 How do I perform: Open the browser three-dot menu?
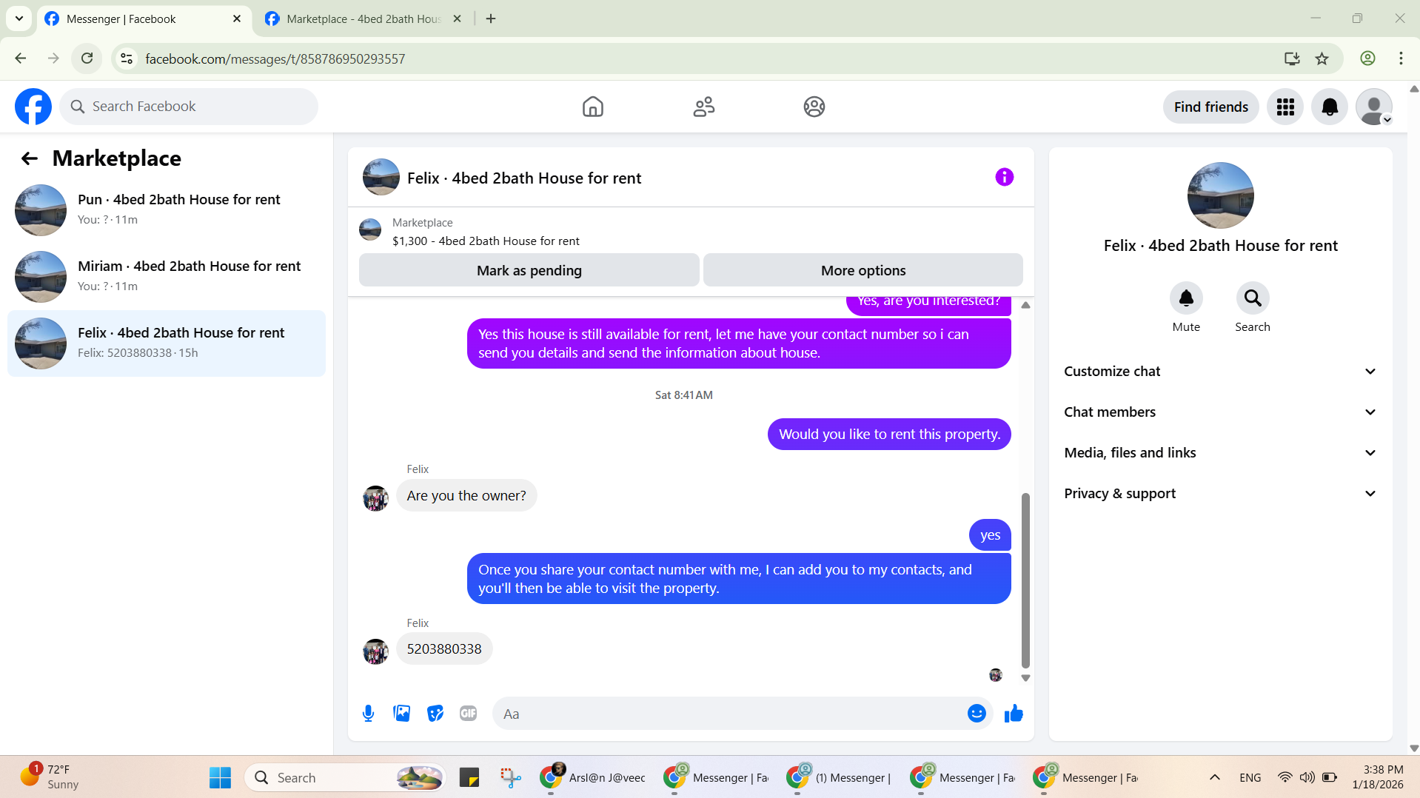pyautogui.click(x=1401, y=58)
